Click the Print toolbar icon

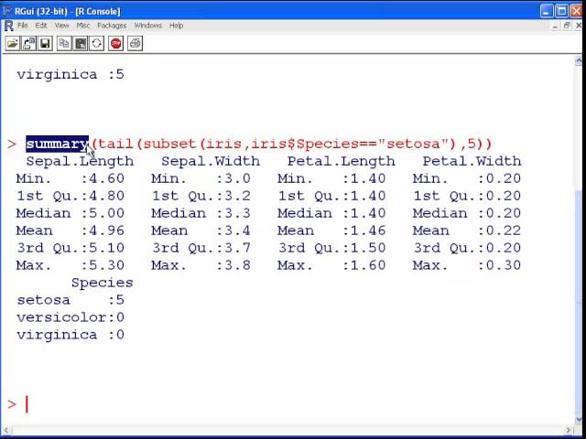(x=135, y=44)
